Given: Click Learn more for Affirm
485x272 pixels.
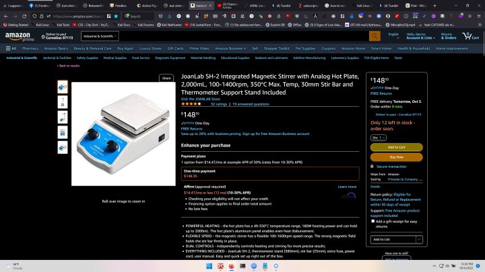Looking at the screenshot, I should (347, 187).
